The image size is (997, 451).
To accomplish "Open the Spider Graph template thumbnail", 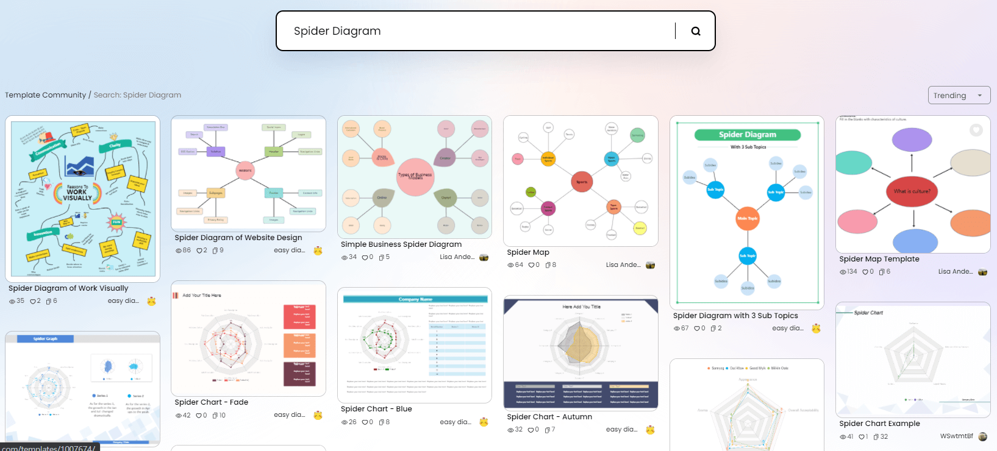I will (83, 389).
